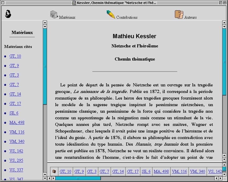This screenshot has height=182, width=228.
Task: Click sidebar scrollbar top down arrow
Action: (x=45, y=27)
